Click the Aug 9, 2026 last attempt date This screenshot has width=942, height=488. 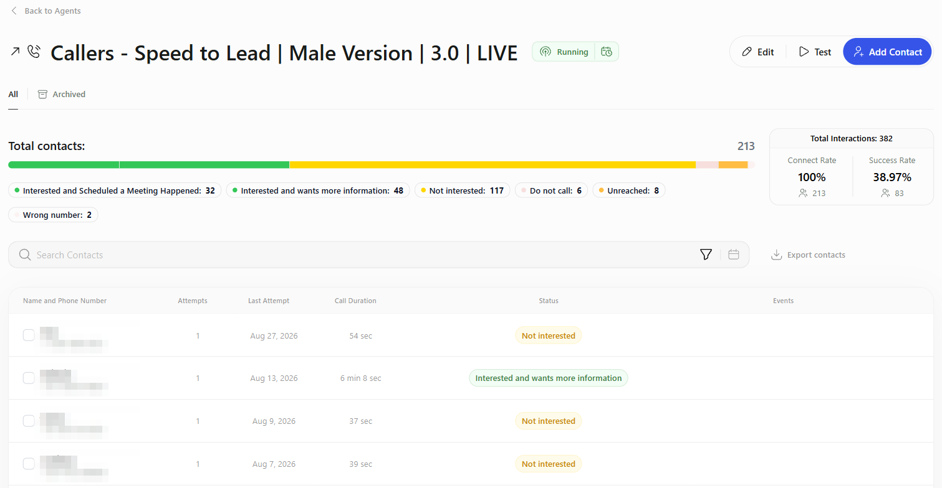274,421
